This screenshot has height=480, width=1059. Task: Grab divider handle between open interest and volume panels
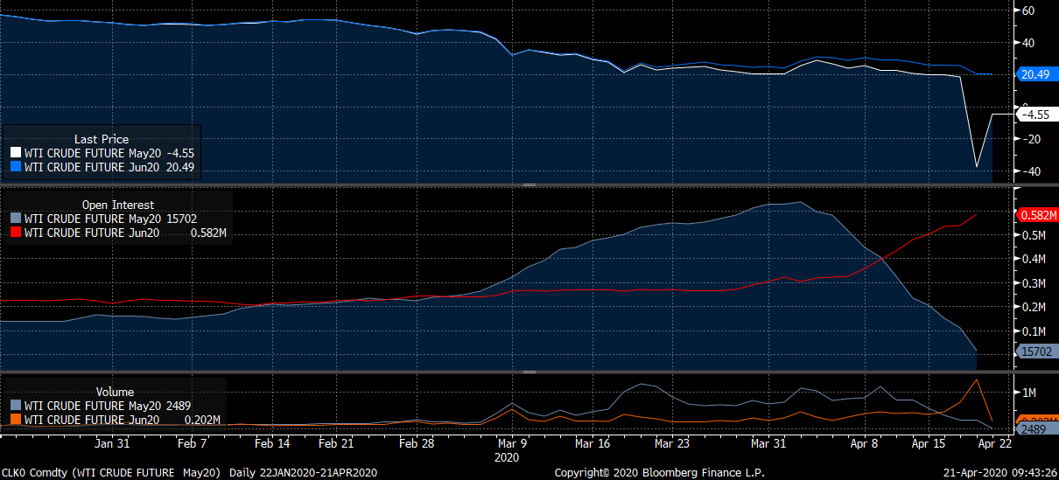(529, 372)
